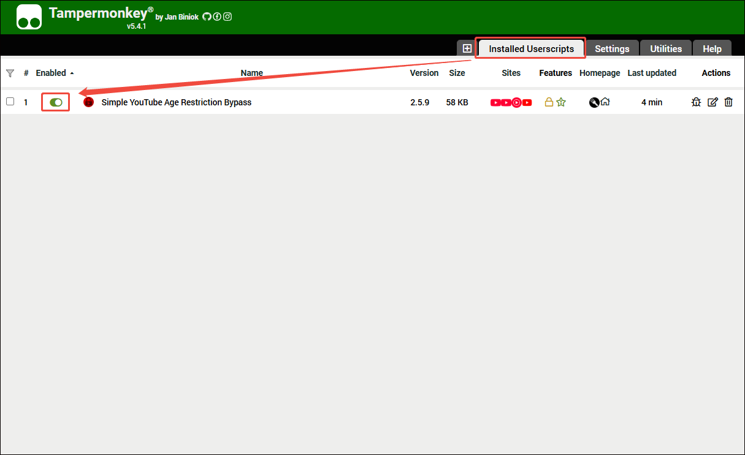
Task: Edit the script with the pencil icon
Action: pyautogui.click(x=713, y=102)
